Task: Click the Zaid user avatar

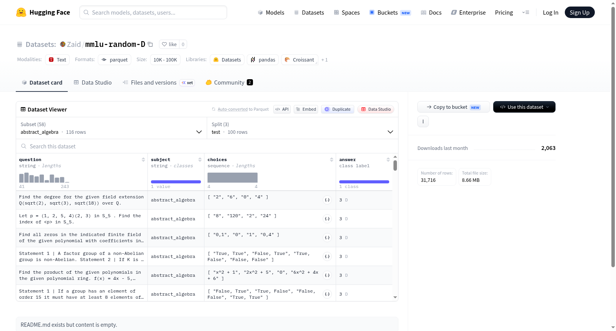Action: tap(63, 44)
